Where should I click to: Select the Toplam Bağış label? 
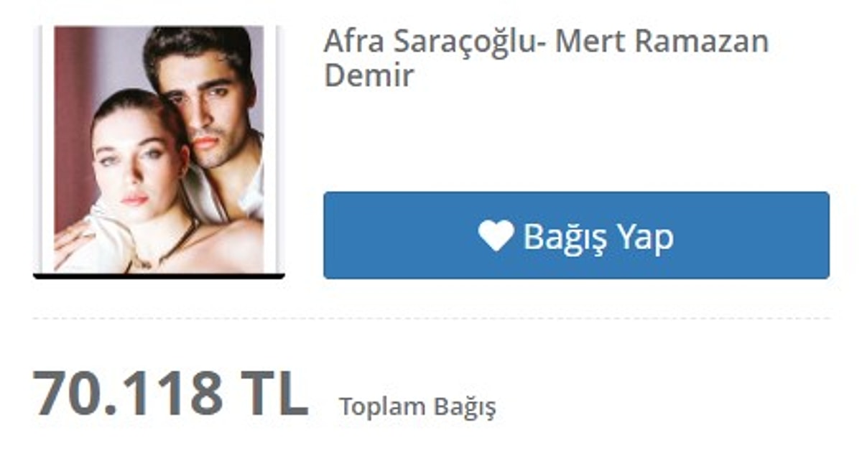point(417,407)
